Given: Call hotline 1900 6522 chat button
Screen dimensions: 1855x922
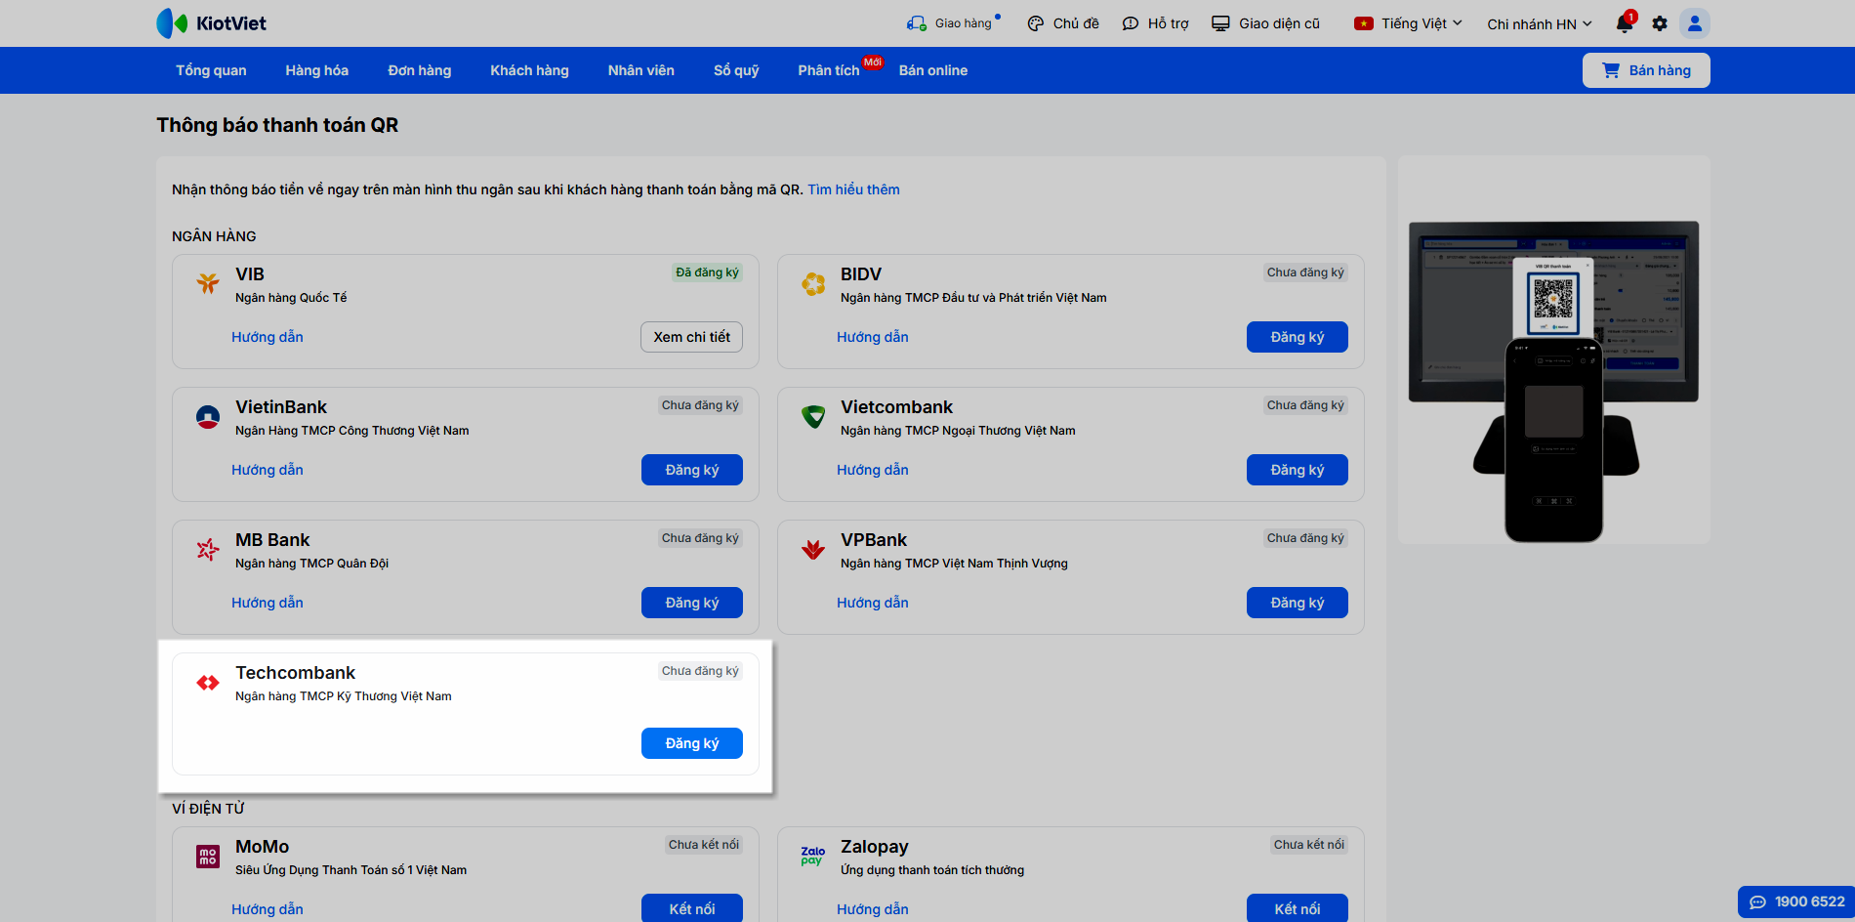Looking at the screenshot, I should [x=1796, y=901].
